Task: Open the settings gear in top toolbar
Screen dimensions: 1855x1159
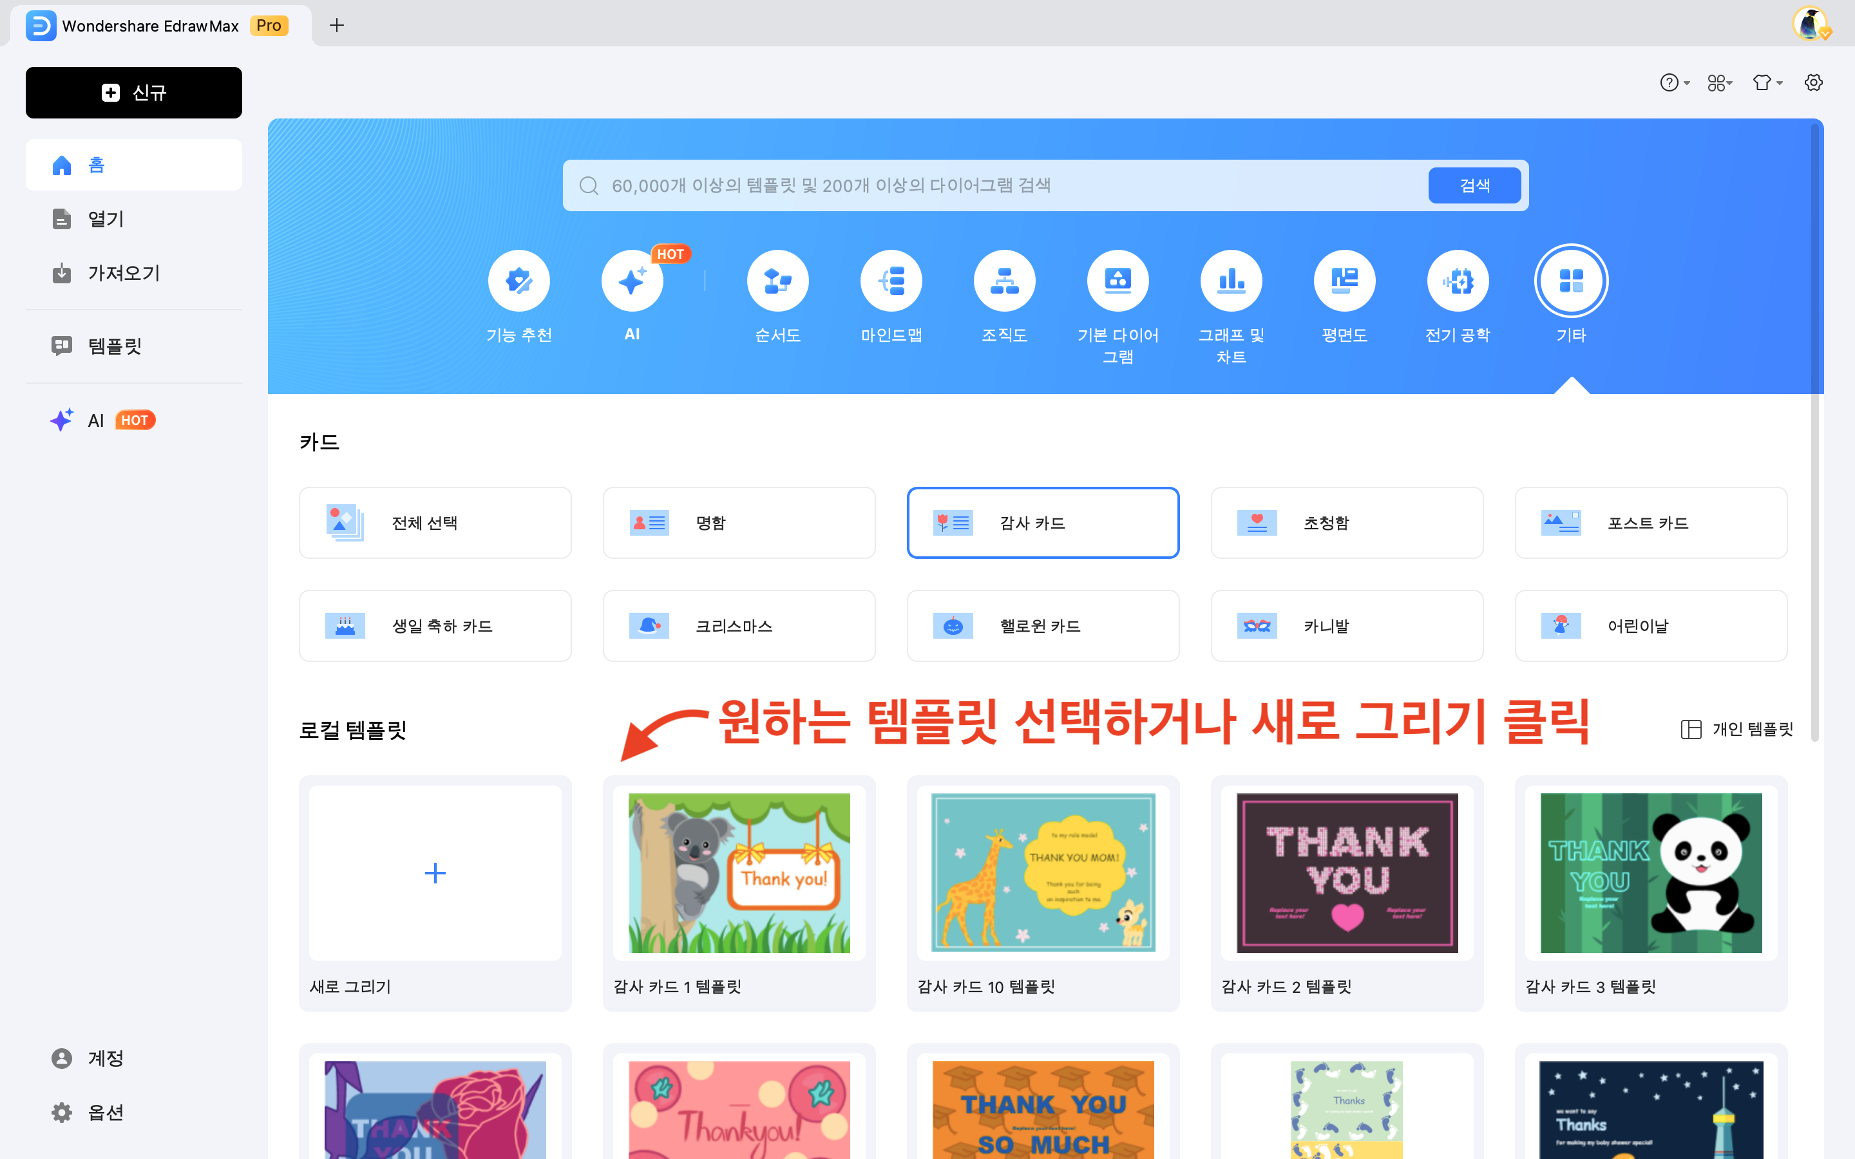Action: (x=1813, y=83)
